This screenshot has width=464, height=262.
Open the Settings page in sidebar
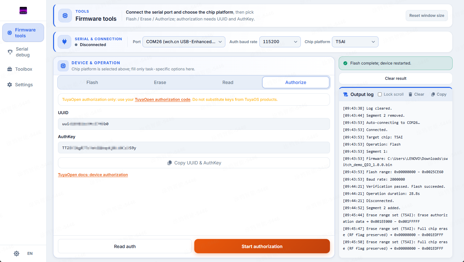point(23,85)
